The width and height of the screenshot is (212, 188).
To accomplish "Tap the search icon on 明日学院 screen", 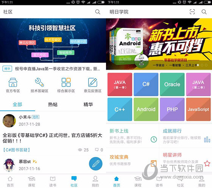I will click(x=204, y=12).
